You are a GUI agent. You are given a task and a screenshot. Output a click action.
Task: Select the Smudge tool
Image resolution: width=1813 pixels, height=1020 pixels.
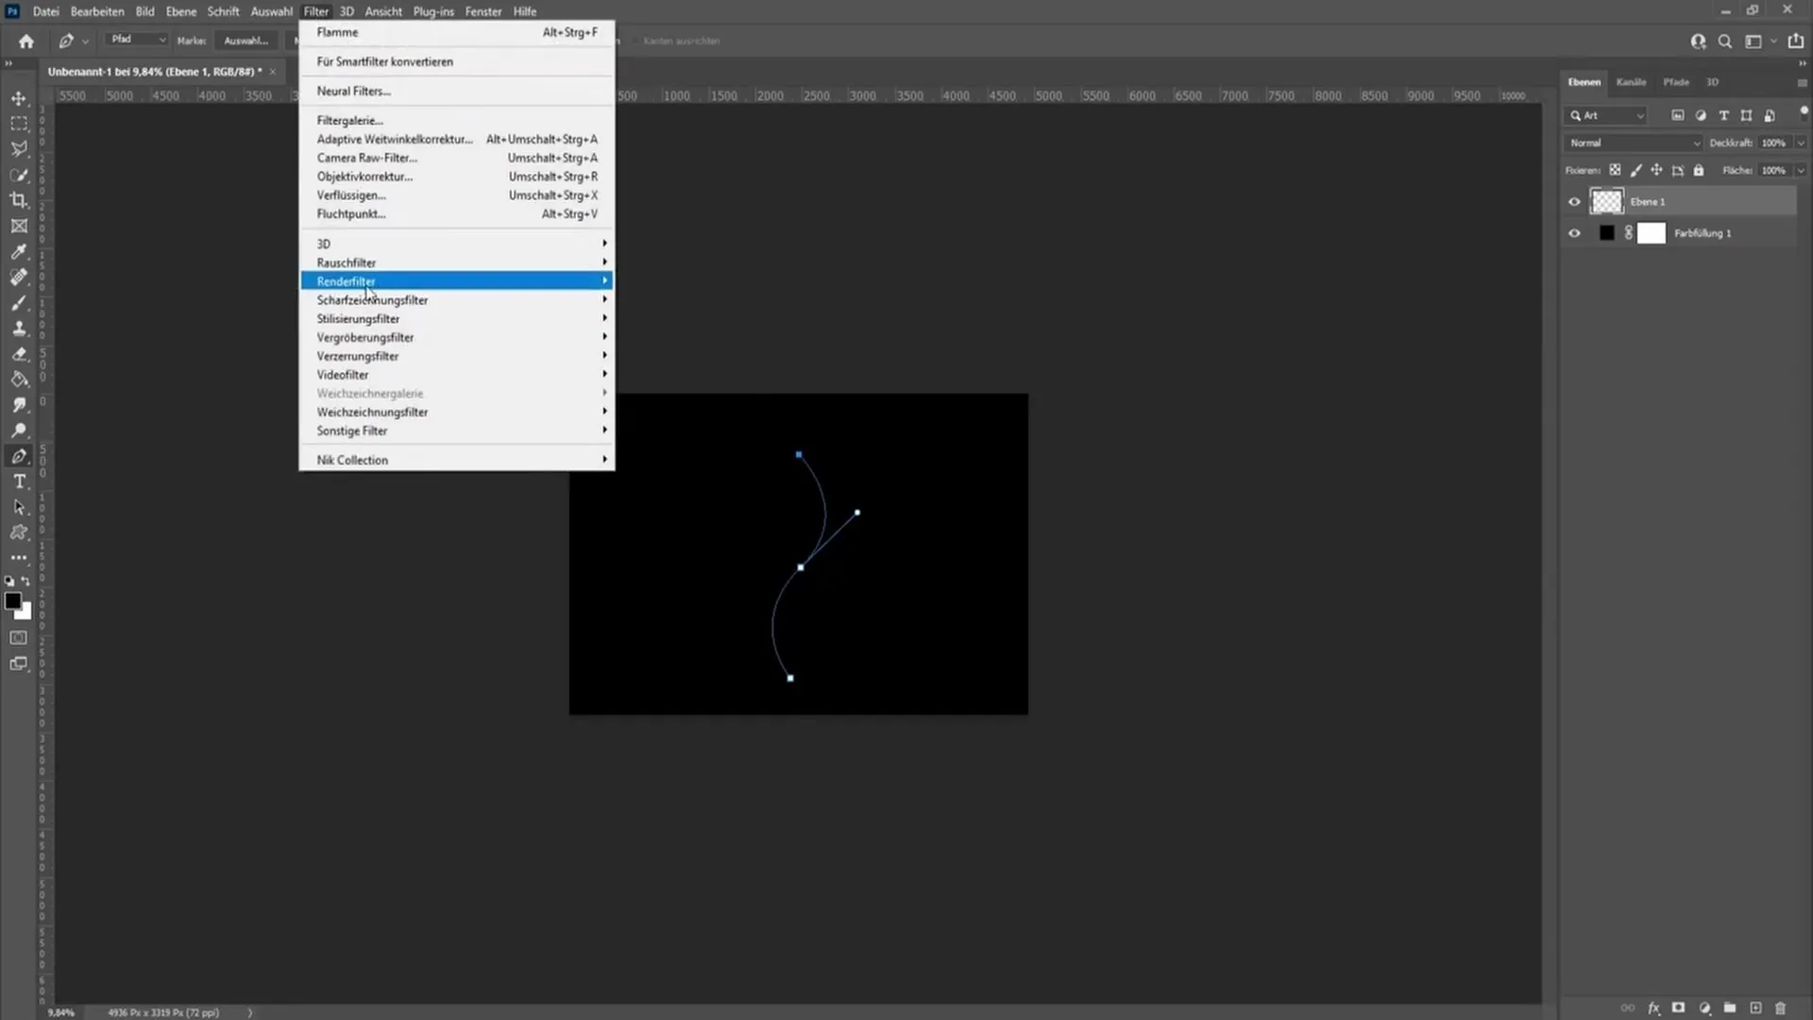(19, 405)
